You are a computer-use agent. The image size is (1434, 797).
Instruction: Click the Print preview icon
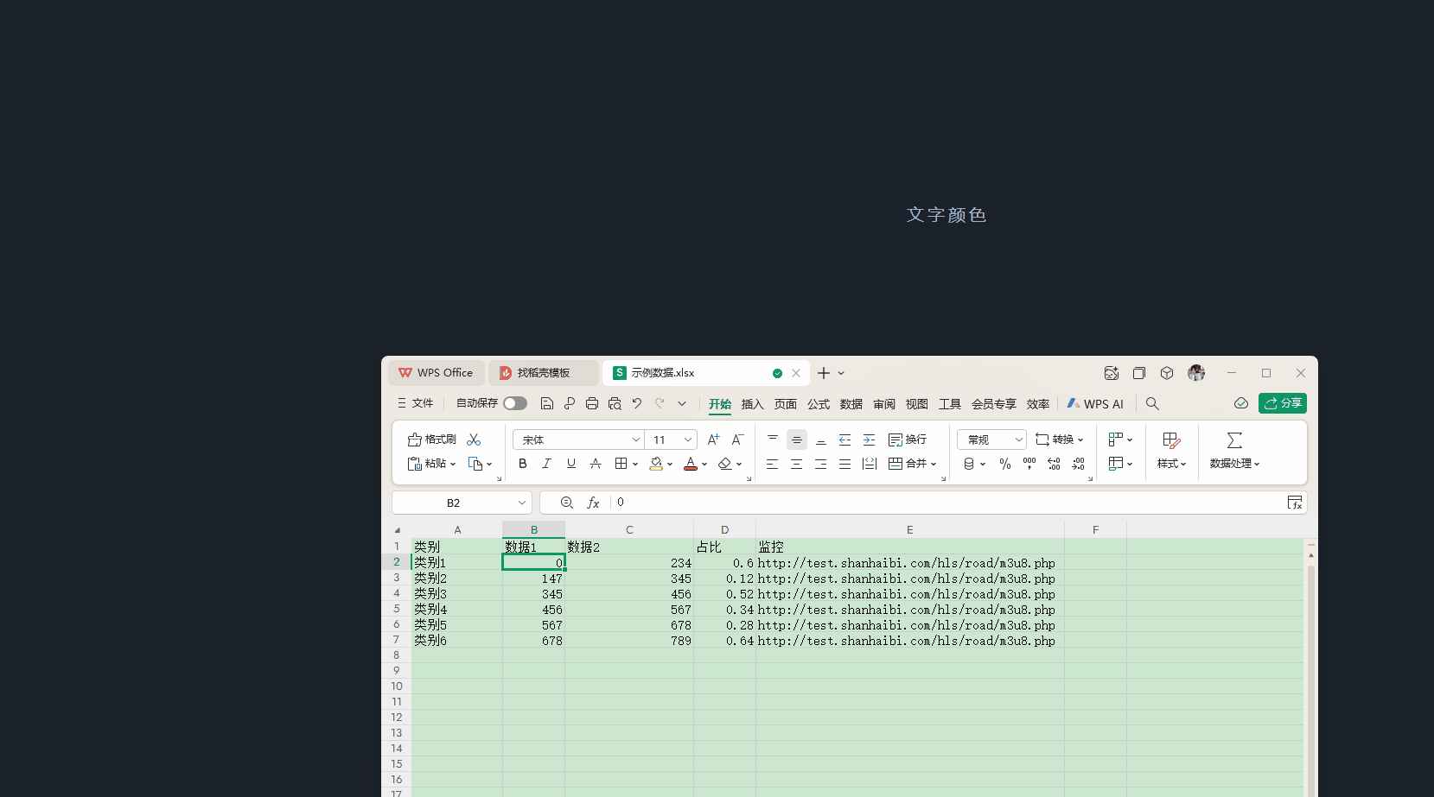click(615, 403)
